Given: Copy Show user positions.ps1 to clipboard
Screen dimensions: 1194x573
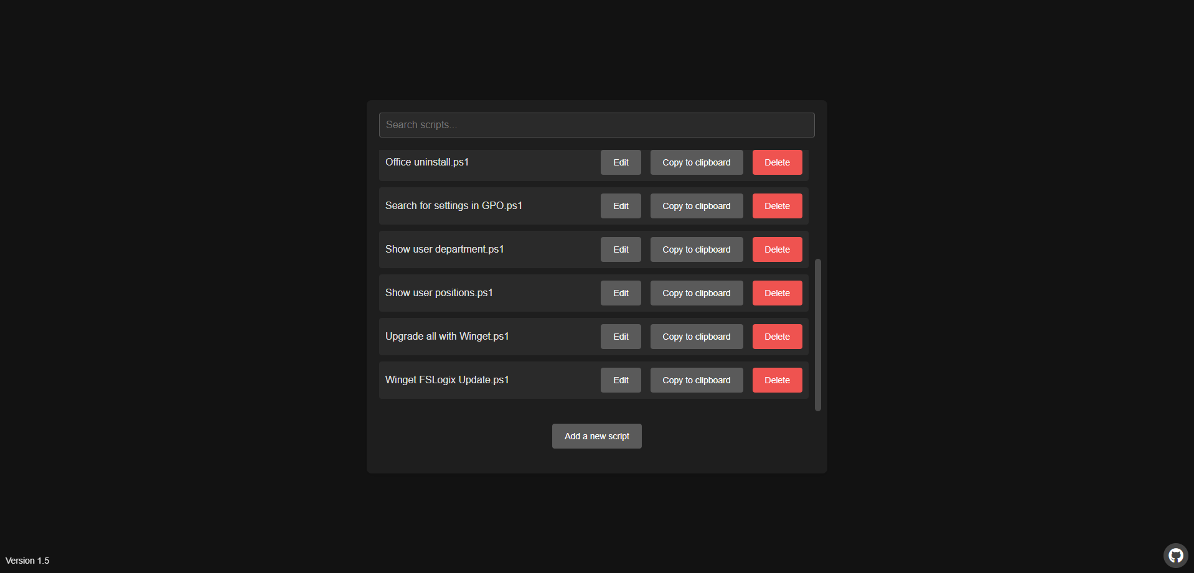Looking at the screenshot, I should coord(696,293).
